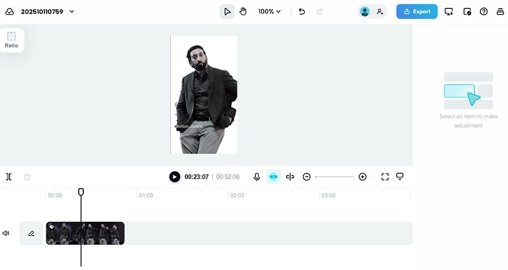Open the Ratio aspect options
508x270 pixels.
coord(11,40)
